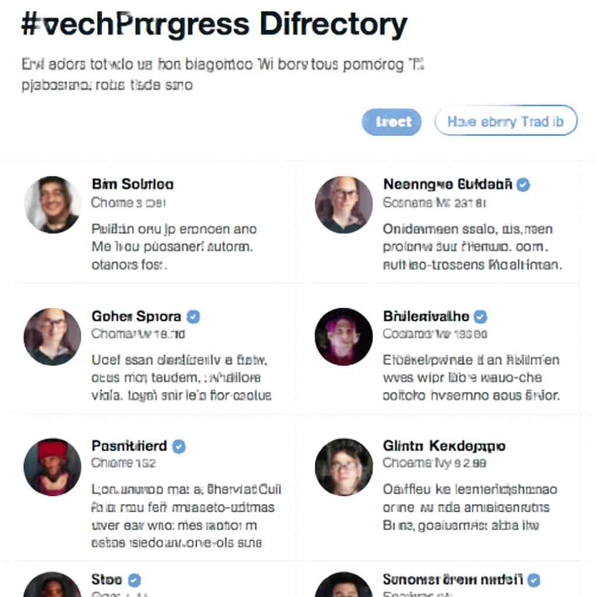This screenshot has width=597, height=597.
Task: Open the Bim Solutieo name link
Action: [132, 184]
